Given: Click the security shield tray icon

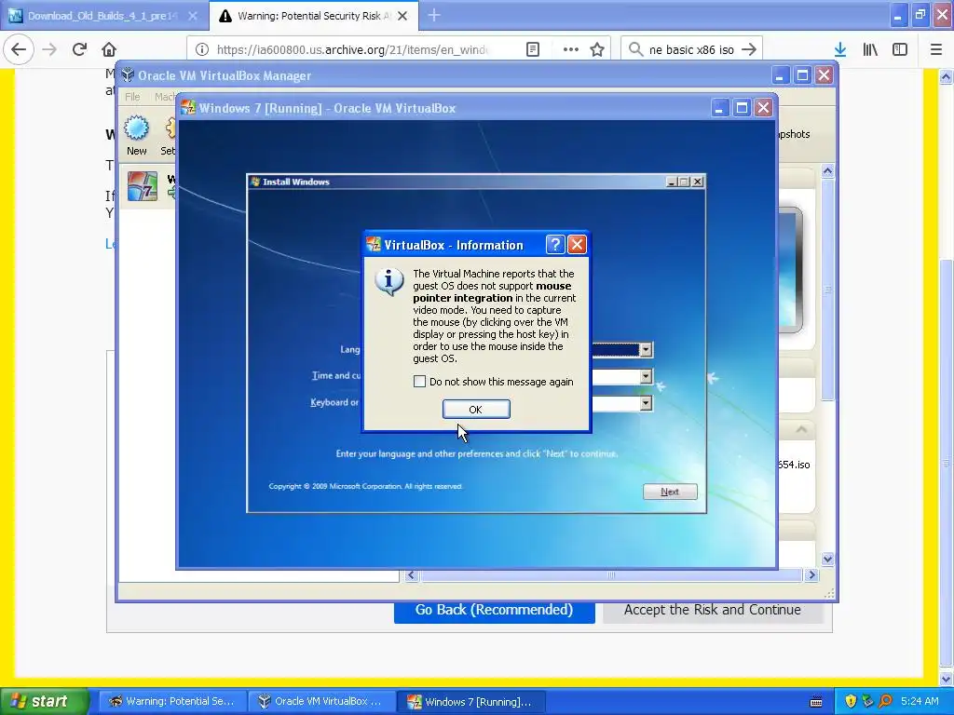Looking at the screenshot, I should click(851, 701).
